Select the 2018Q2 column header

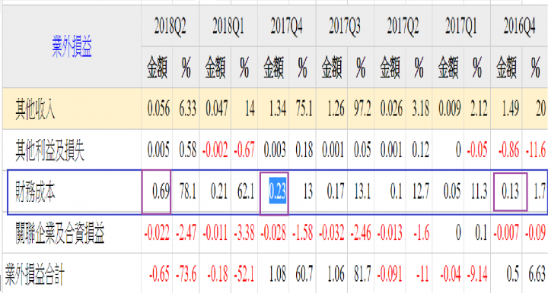pos(170,26)
